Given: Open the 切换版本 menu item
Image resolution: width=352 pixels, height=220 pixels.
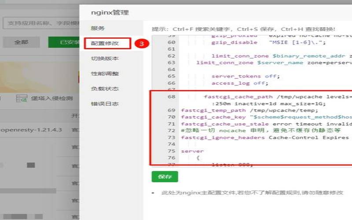Looking at the screenshot, I should coord(105,59).
